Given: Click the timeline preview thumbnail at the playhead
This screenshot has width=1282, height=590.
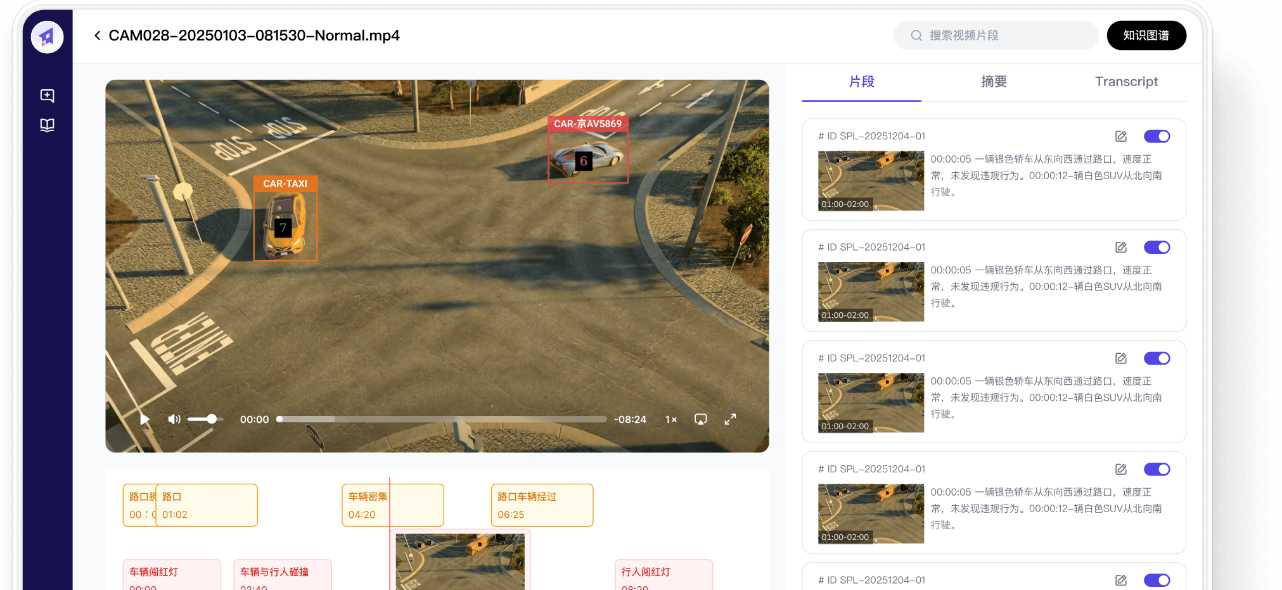Looking at the screenshot, I should [x=460, y=562].
